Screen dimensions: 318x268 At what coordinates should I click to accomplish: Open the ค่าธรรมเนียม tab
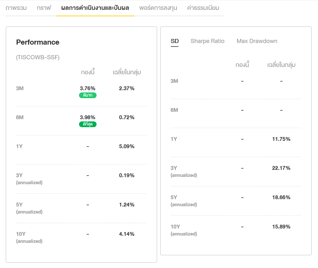coord(203,8)
